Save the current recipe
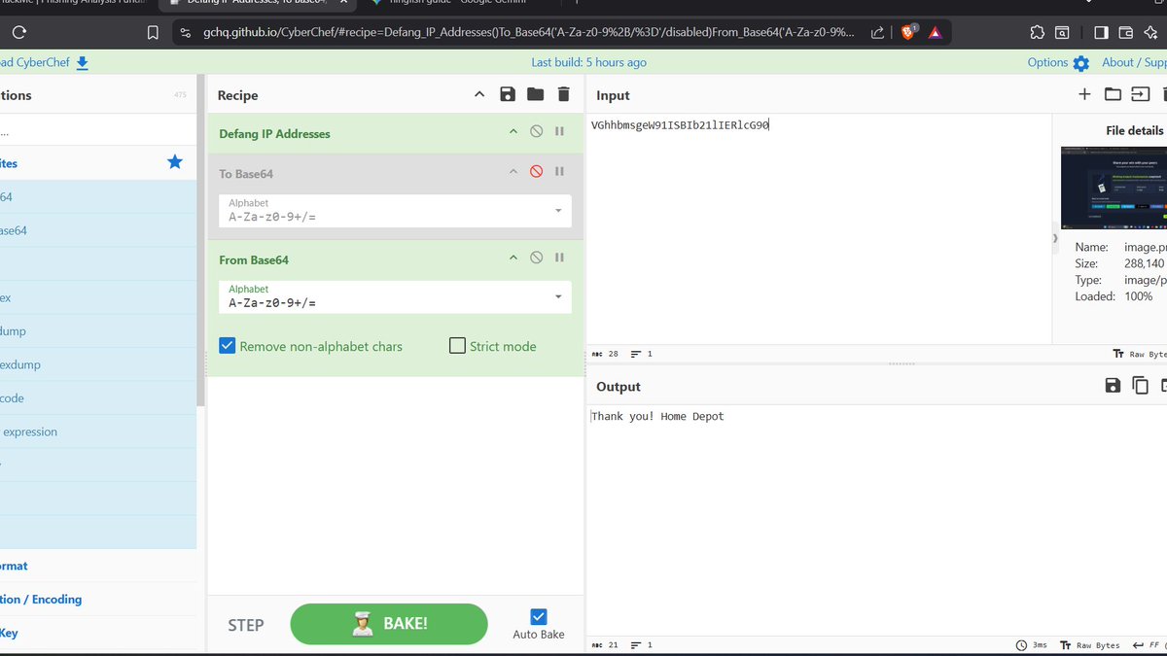This screenshot has height=656, width=1167. point(507,94)
